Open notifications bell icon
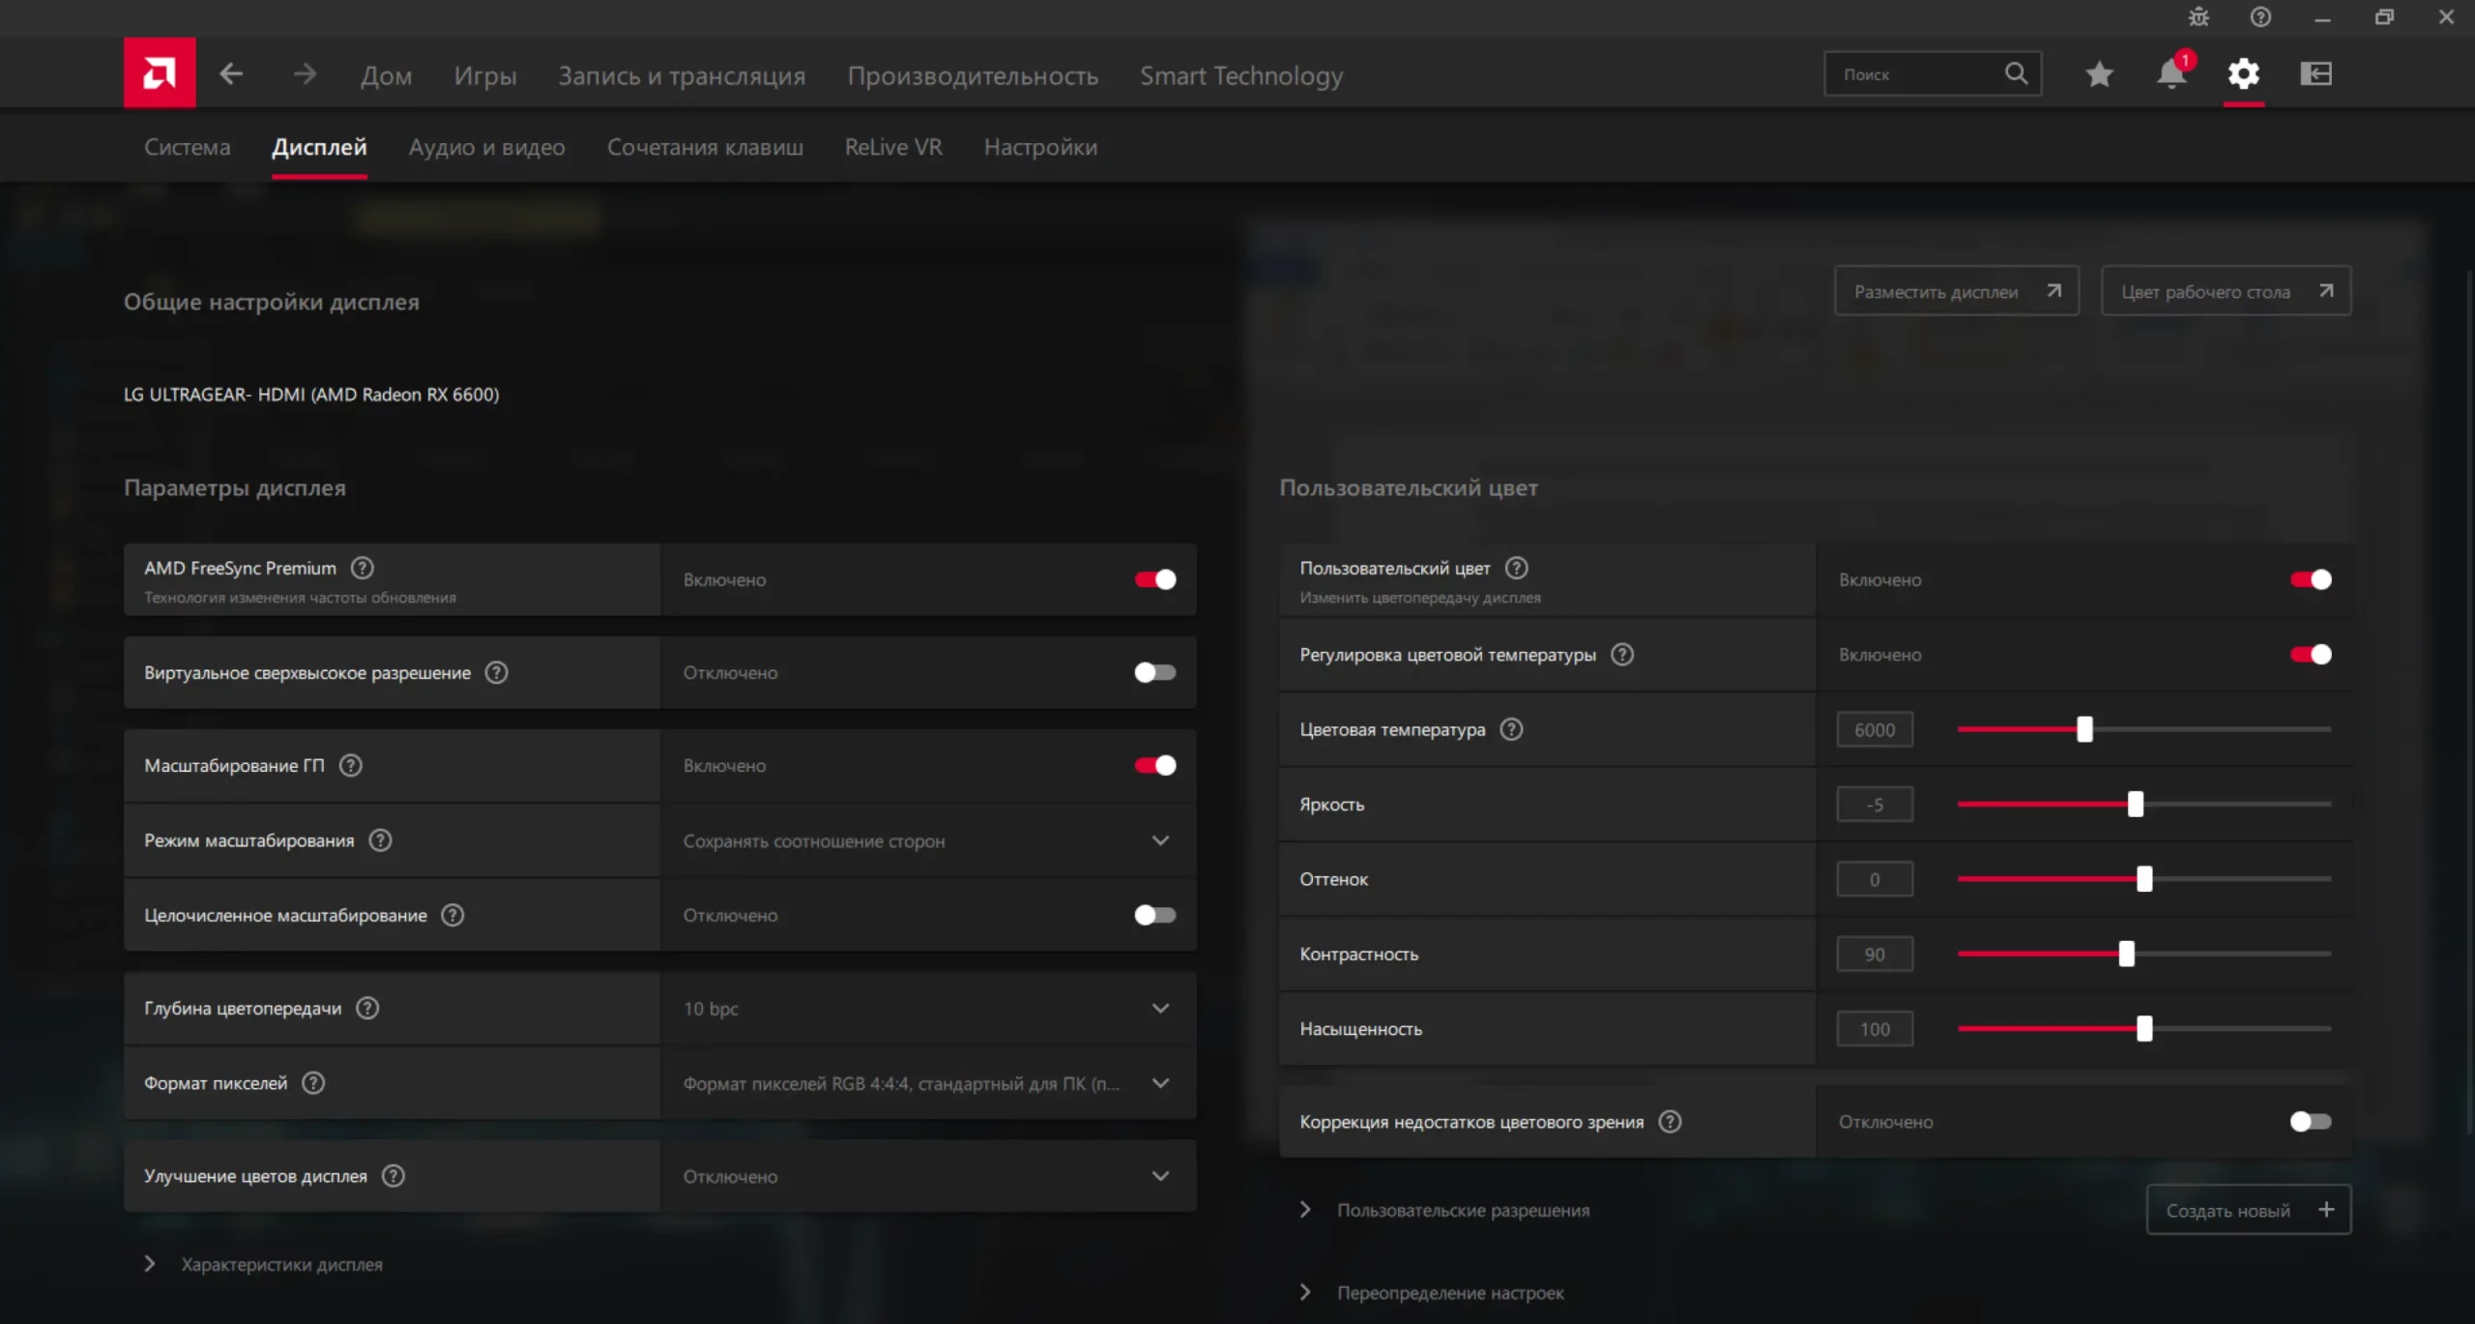Screen dimensions: 2475x1324 pyautogui.click(x=2170, y=74)
